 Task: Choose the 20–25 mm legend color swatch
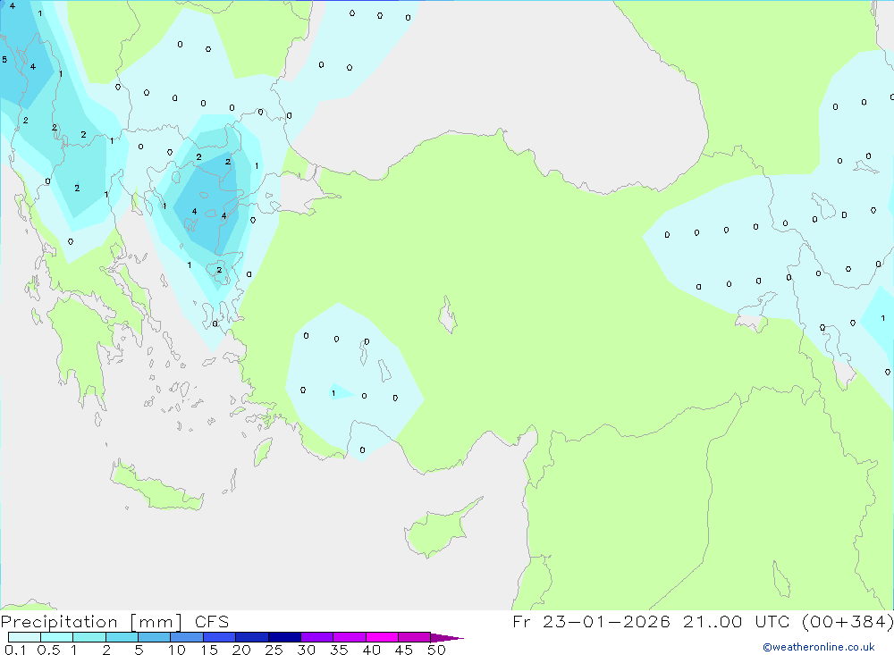252,637
